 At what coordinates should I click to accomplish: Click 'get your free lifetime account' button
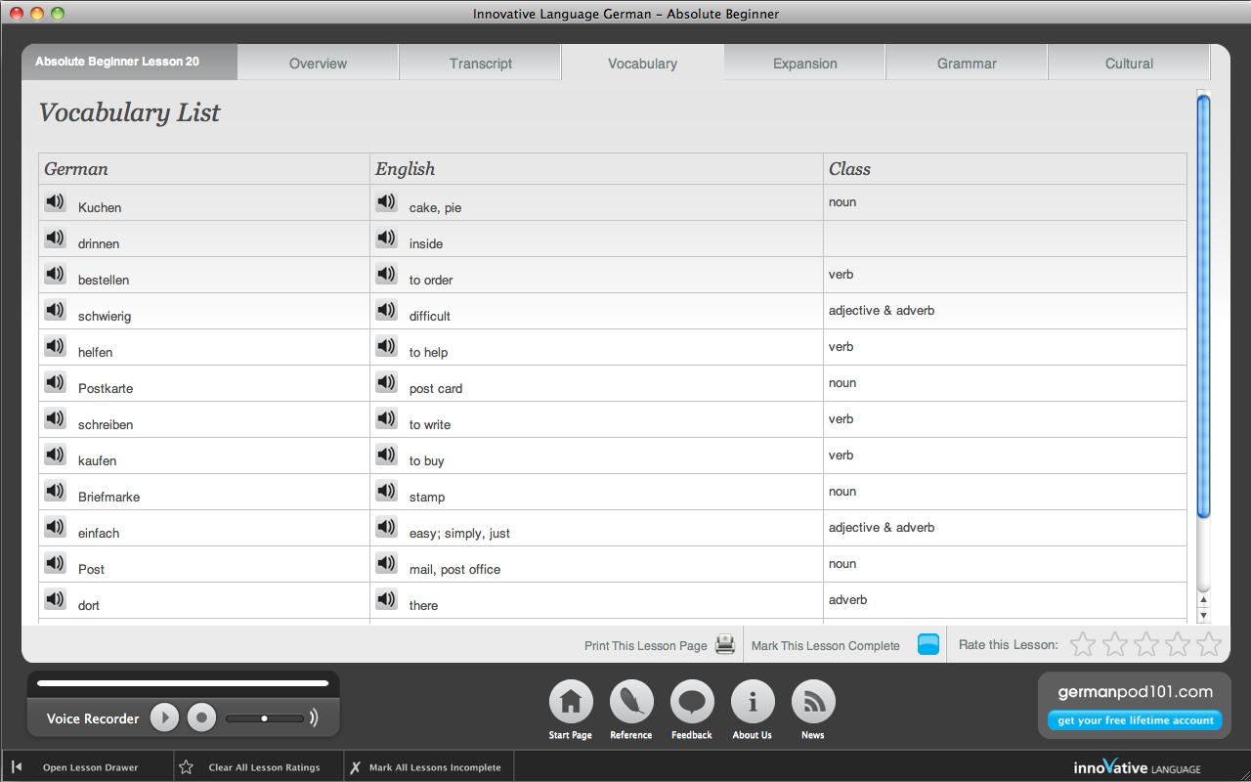point(1135,720)
